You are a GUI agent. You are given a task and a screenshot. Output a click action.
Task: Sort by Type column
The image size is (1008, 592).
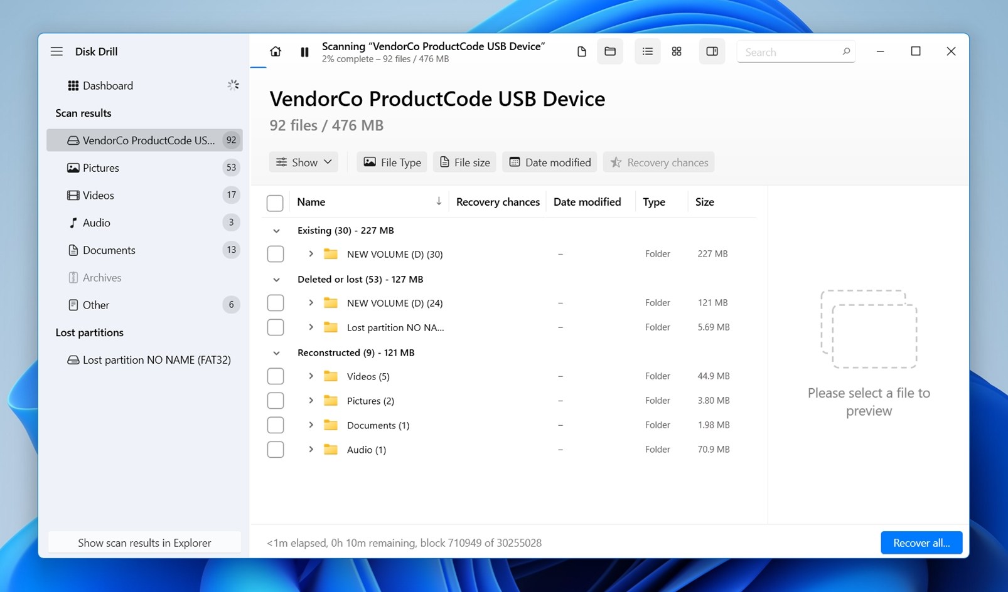654,202
